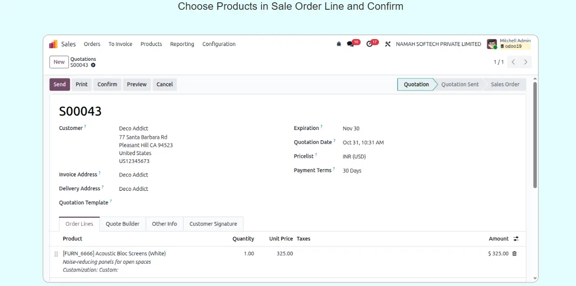Open the Reporting menu
The image size is (576, 286).
click(x=182, y=44)
